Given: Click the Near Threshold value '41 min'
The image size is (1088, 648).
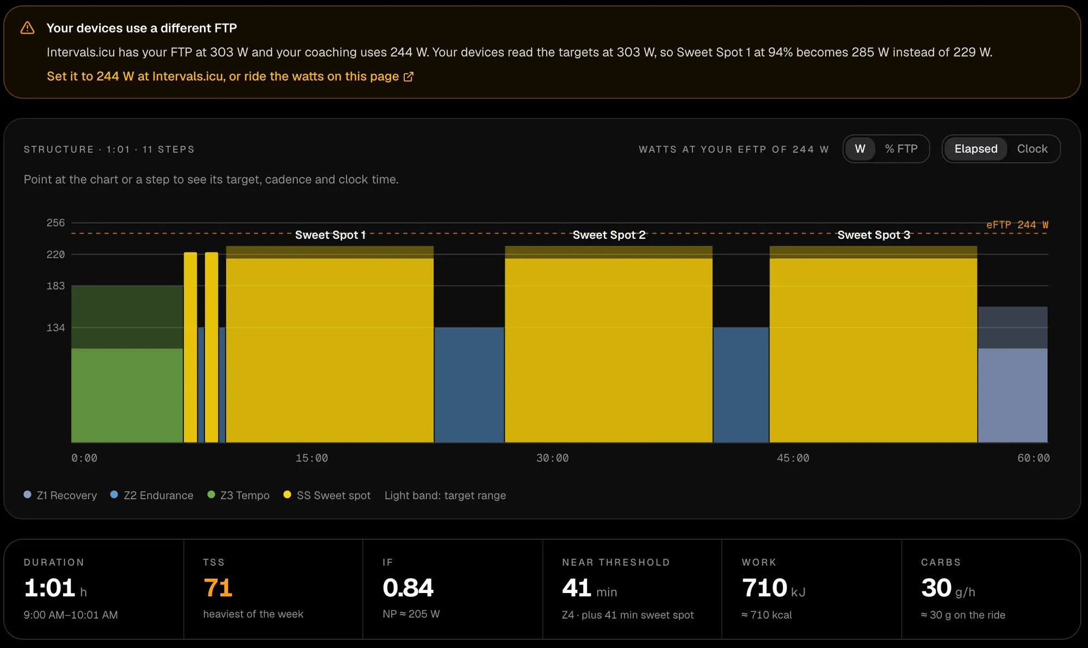Looking at the screenshot, I should tap(590, 588).
